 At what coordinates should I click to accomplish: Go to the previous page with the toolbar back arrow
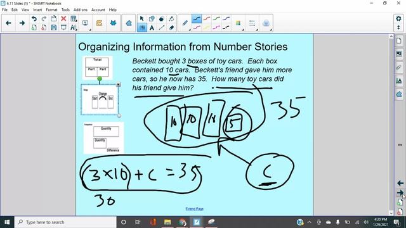[8, 23]
